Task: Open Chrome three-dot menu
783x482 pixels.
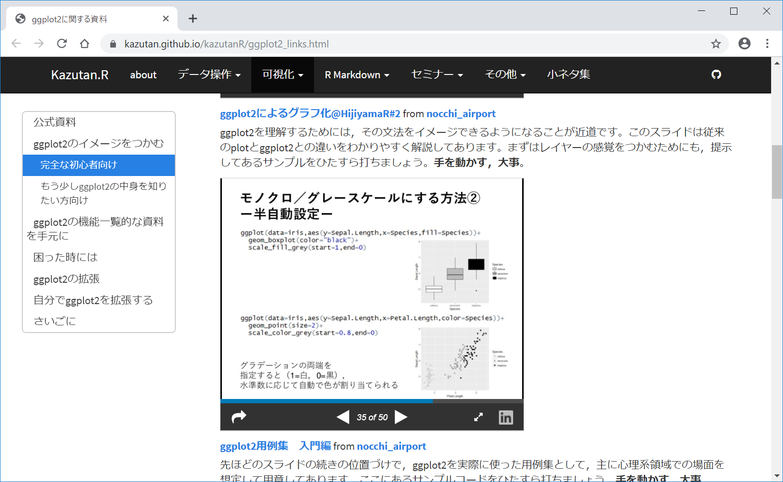Action: pyautogui.click(x=767, y=44)
